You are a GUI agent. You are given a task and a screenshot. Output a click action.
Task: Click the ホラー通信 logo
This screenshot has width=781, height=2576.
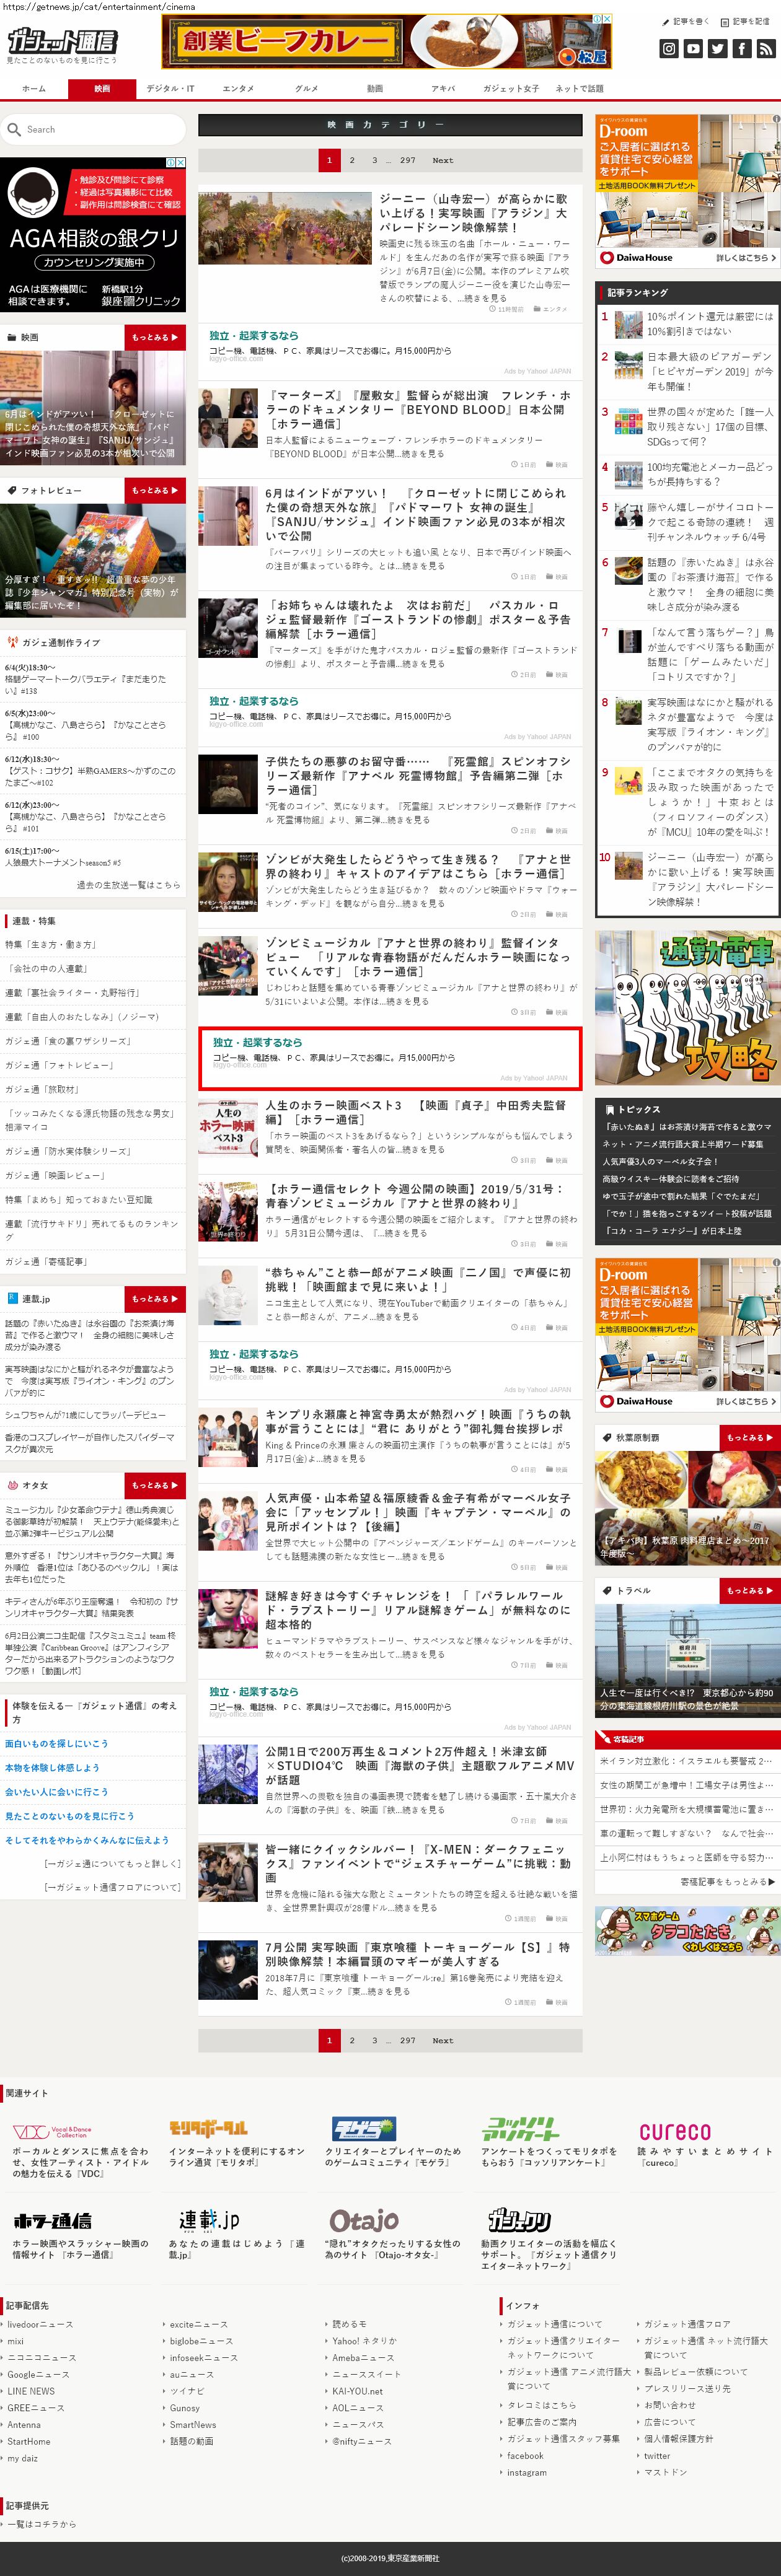(52, 2221)
